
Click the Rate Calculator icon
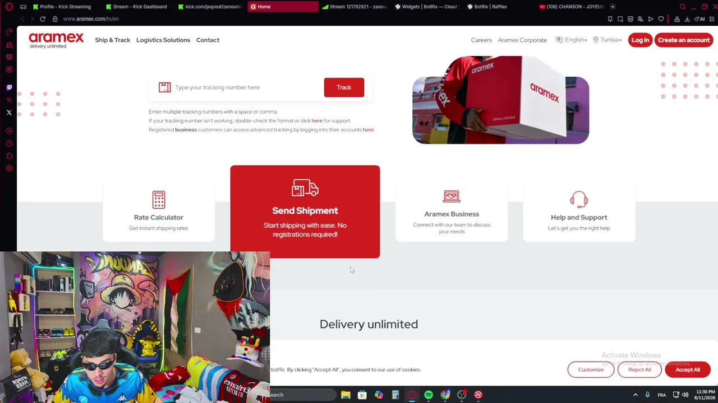(x=159, y=200)
